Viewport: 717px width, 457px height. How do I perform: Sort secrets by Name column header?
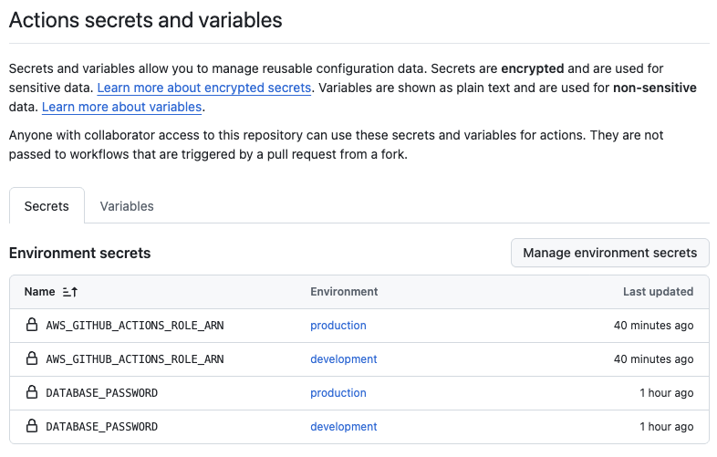pyautogui.click(x=40, y=292)
